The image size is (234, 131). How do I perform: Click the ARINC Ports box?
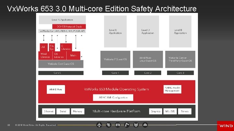[56, 89]
